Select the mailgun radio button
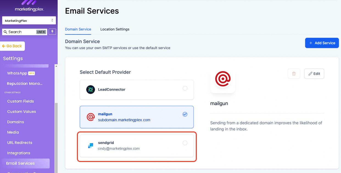341x173 pixels. coord(185,114)
